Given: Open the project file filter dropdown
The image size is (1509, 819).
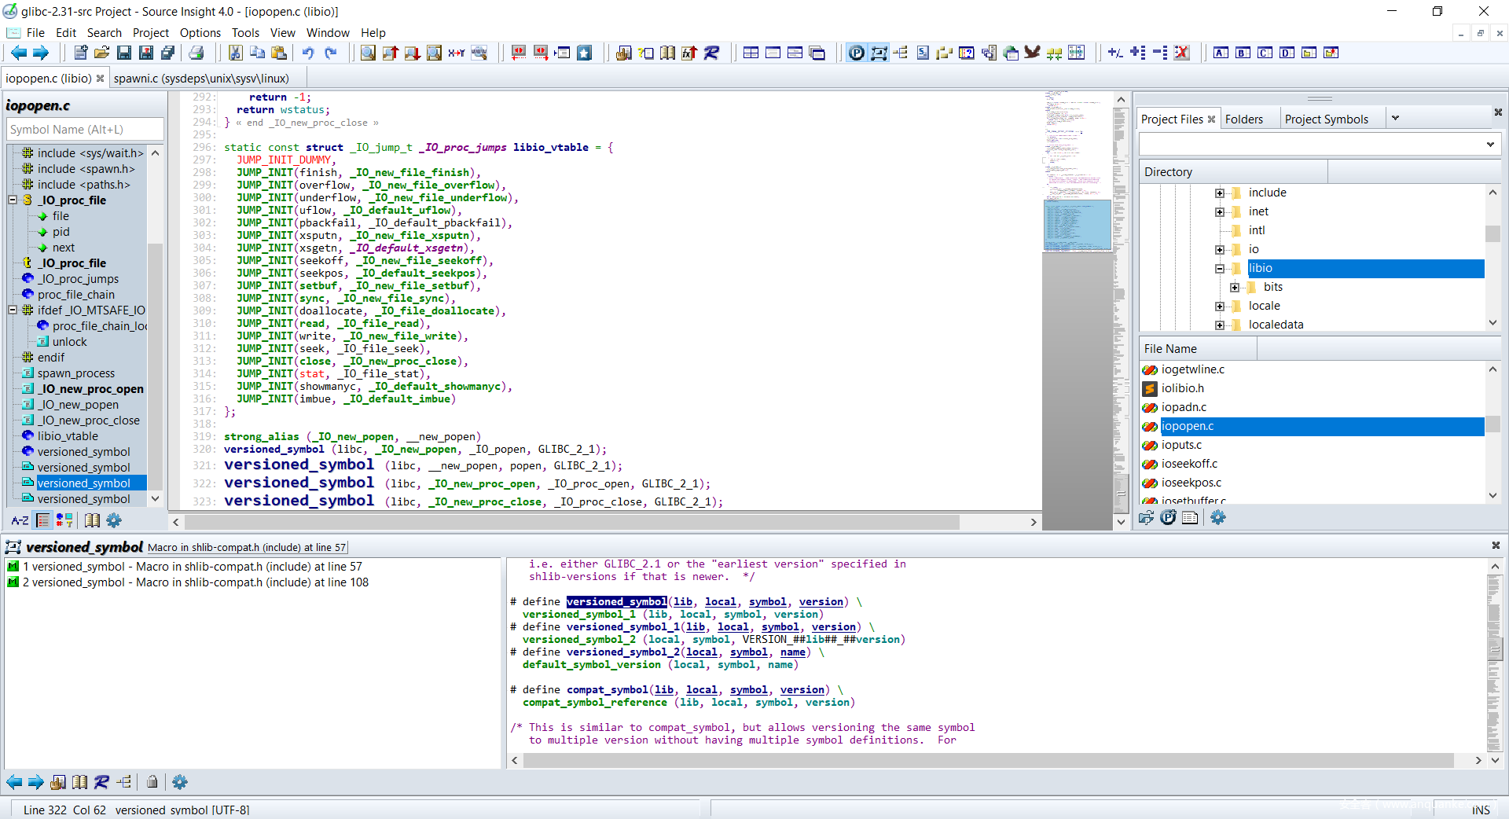Looking at the screenshot, I should click(1490, 145).
